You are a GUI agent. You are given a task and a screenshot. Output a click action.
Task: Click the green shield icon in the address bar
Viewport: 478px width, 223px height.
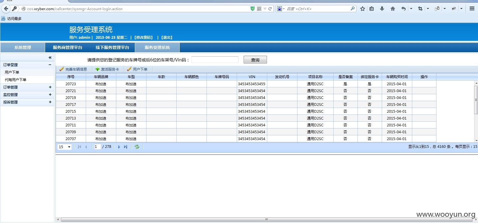(253, 9)
